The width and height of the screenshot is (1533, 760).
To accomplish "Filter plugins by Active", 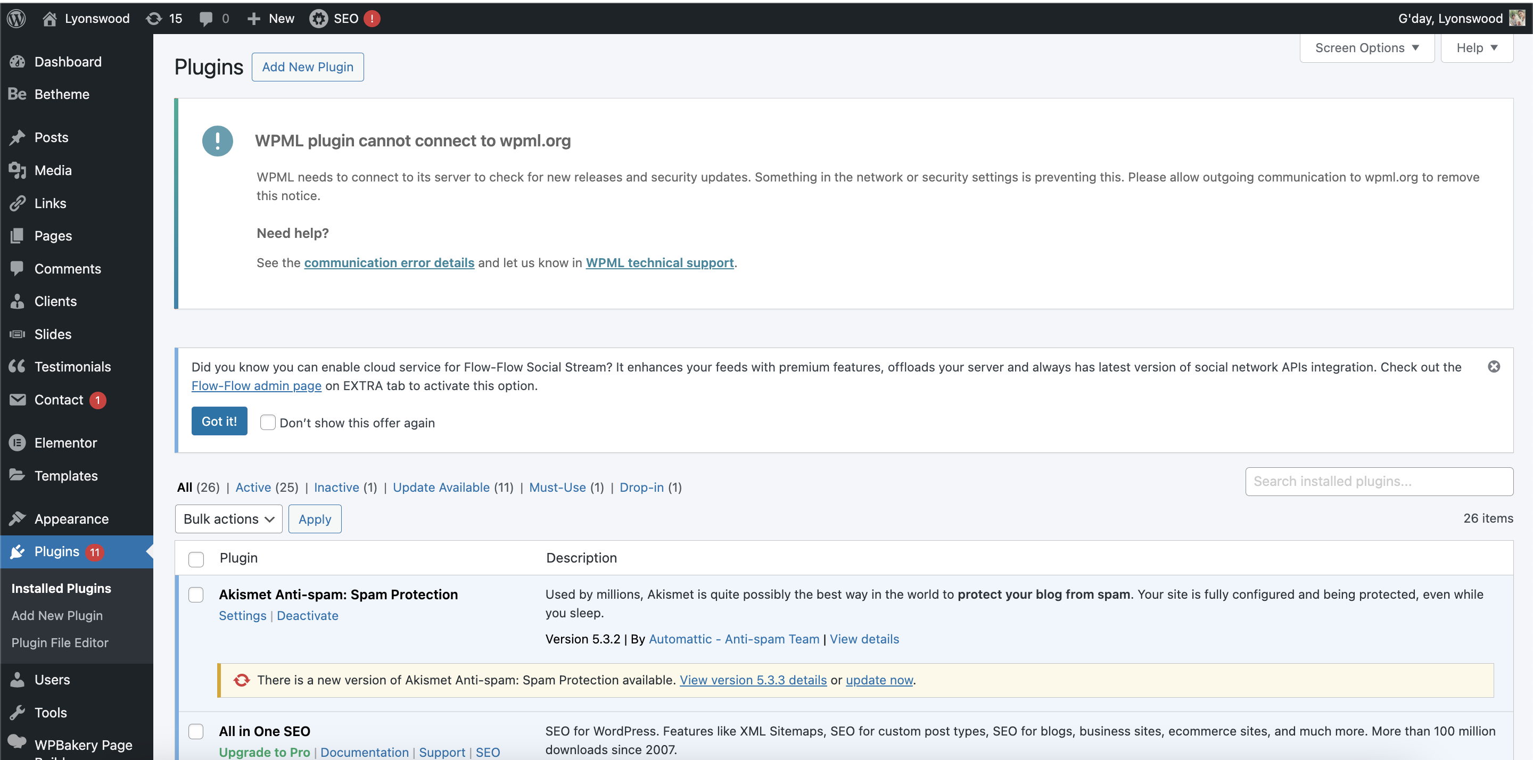I will [253, 488].
